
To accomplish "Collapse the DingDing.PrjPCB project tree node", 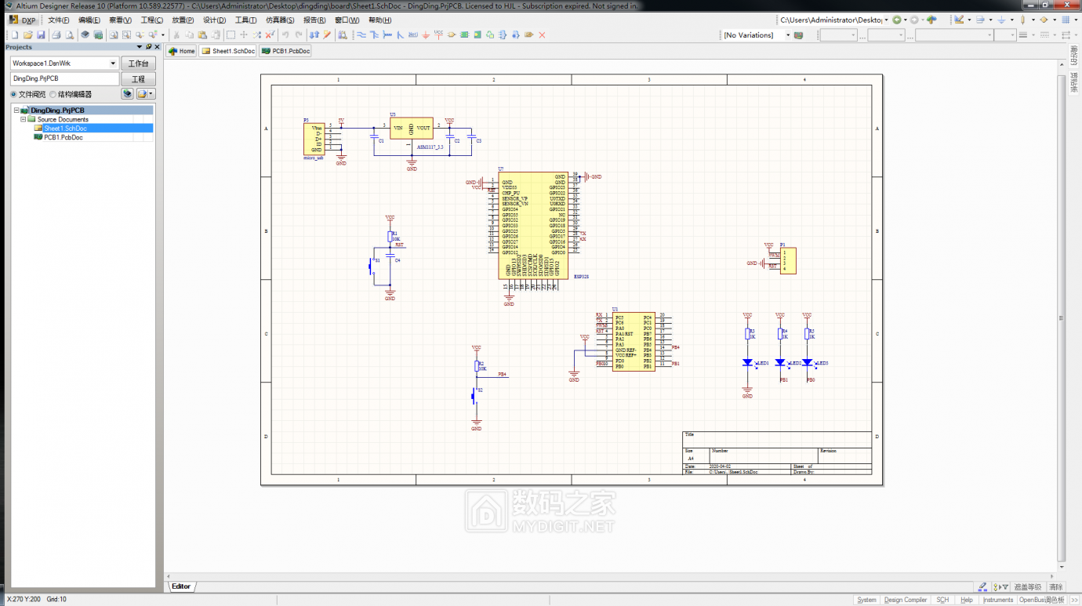I will pos(16,111).
